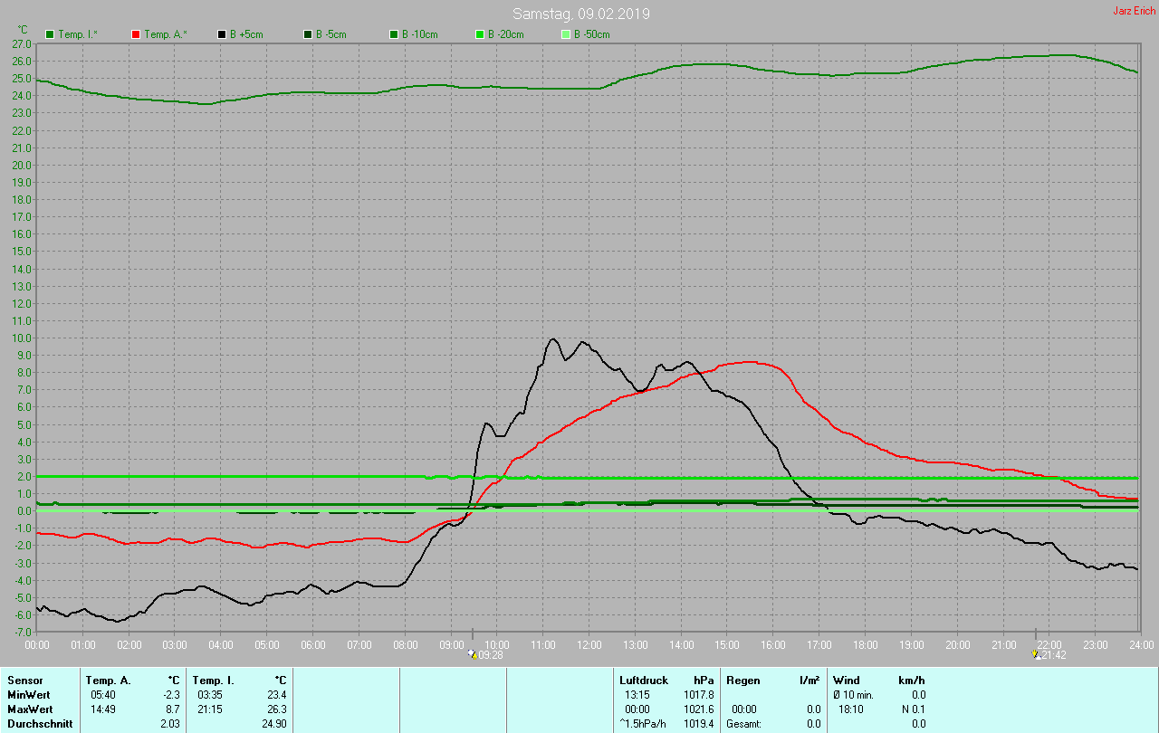1159x733 pixels.
Task: Click the Temp. I. maximum value "26.3"
Action: point(277,709)
